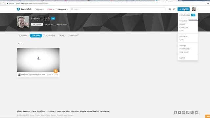
Task: Click the Terms footer link
Action: pos(32,115)
